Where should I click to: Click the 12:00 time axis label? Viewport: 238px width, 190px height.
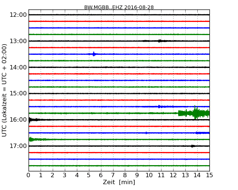click(x=18, y=15)
